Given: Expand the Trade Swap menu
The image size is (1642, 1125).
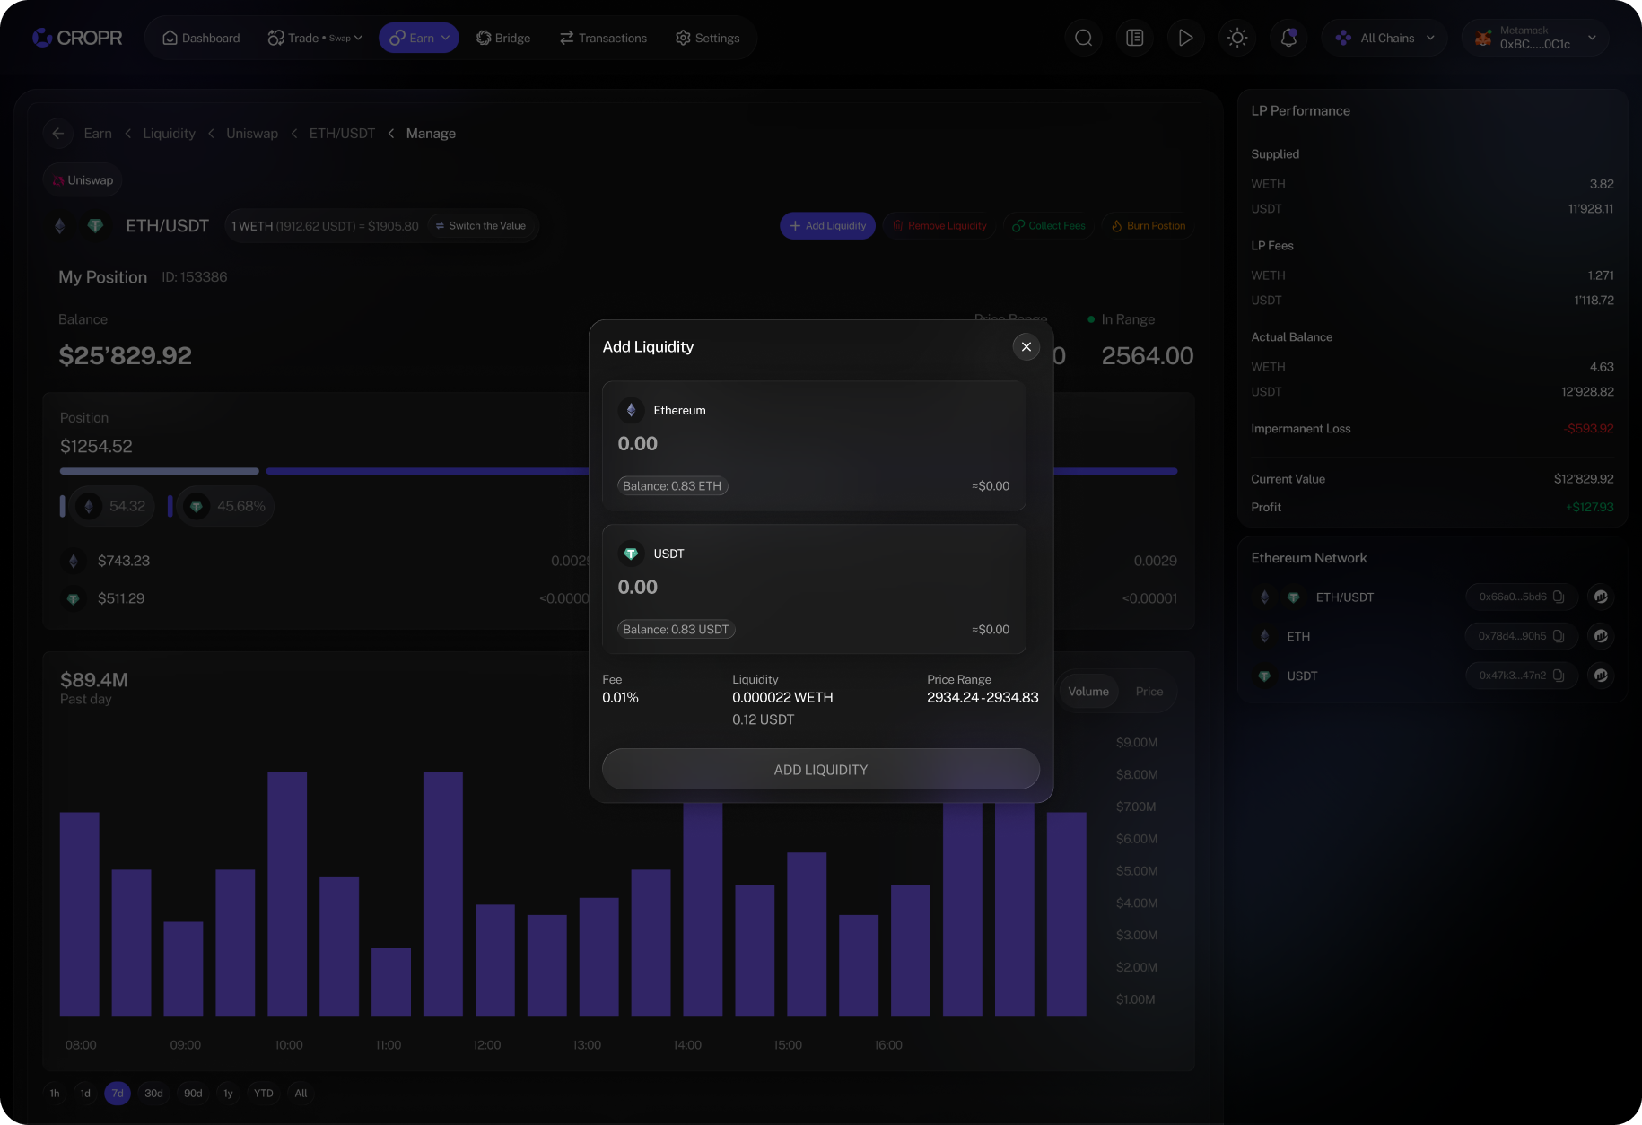Looking at the screenshot, I should [315, 38].
